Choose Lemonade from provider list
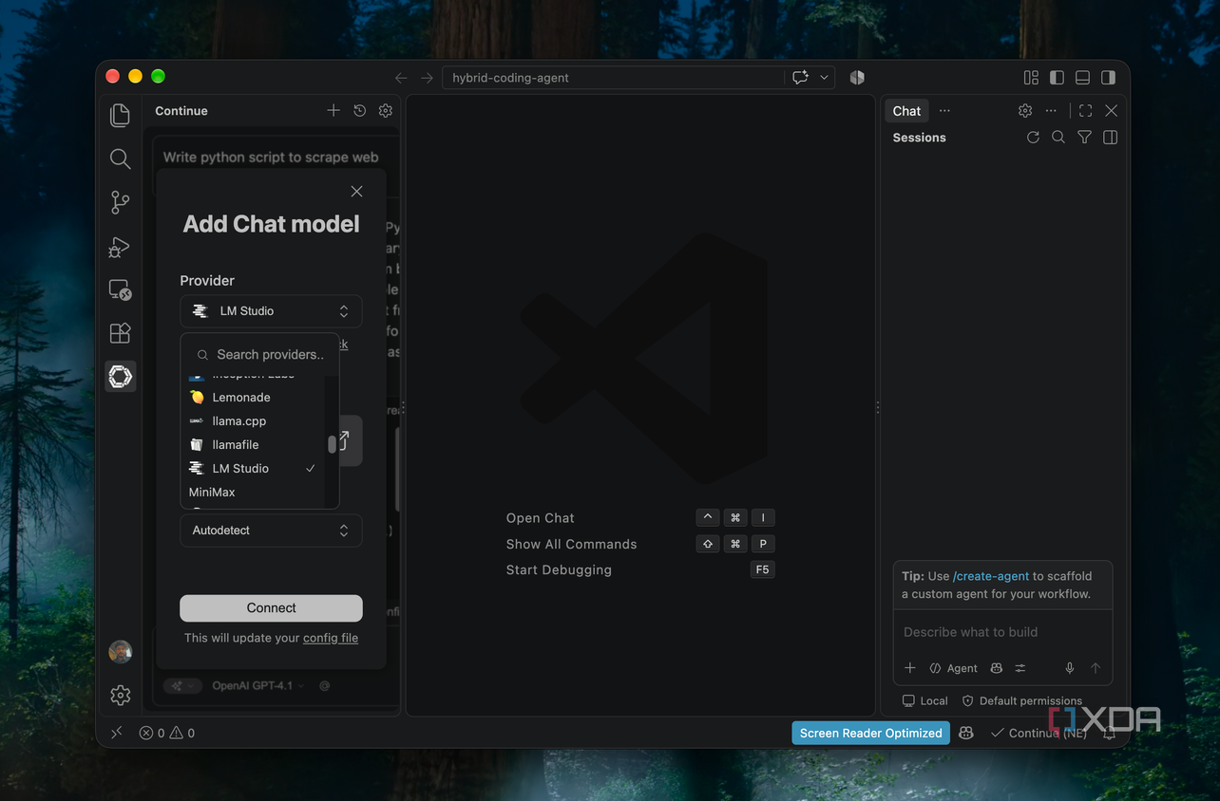This screenshot has width=1220, height=801. (254, 398)
